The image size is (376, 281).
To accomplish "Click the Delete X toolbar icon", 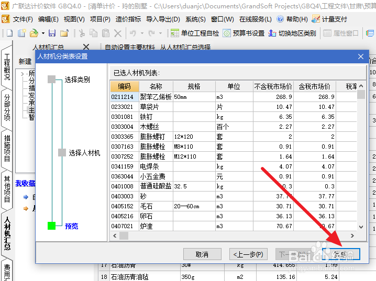I will [118, 33].
